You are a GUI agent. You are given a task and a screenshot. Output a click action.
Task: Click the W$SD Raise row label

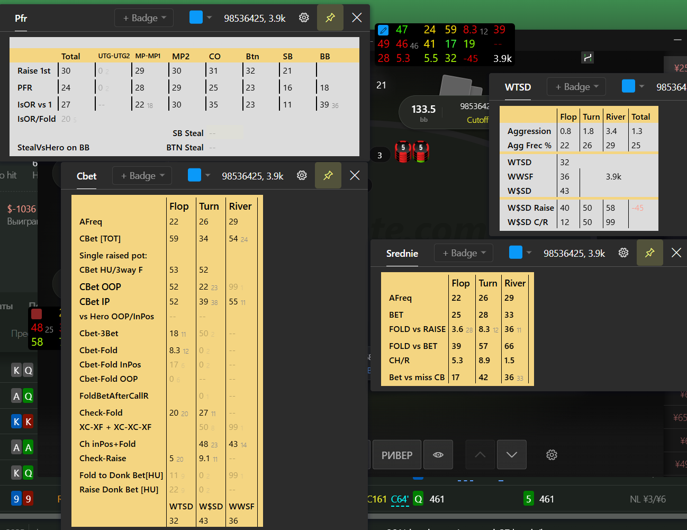tap(531, 208)
